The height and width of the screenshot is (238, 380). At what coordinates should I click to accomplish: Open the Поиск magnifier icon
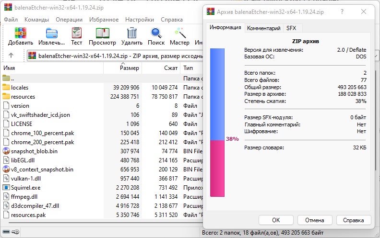click(156, 33)
